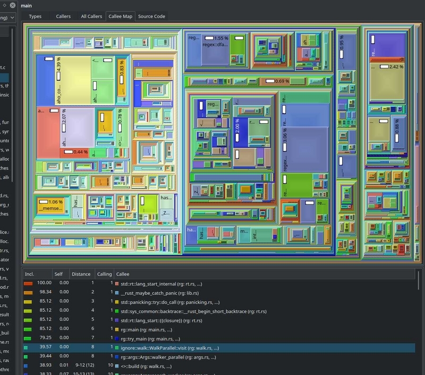Click the 2.42 % tan treemap cell
This screenshot has height=375, width=425.
point(387,83)
